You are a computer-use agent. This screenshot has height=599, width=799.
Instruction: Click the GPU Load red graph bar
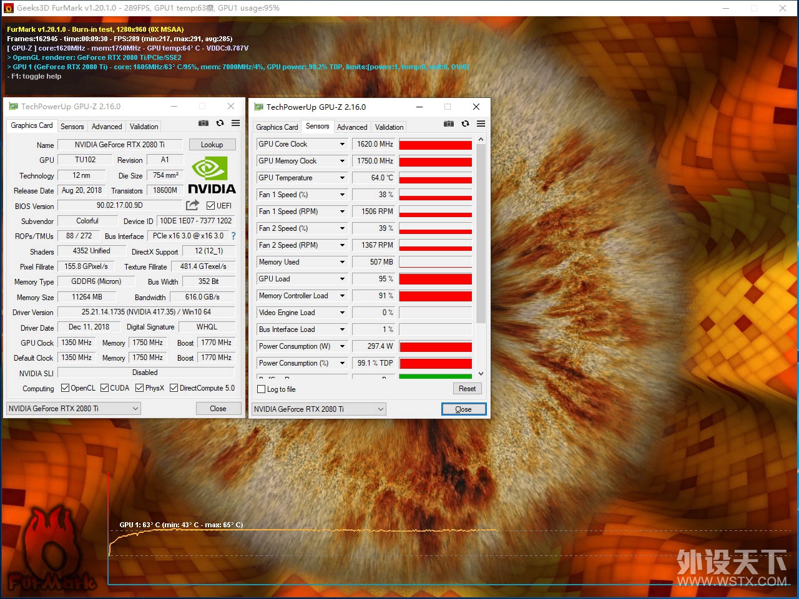tap(436, 280)
